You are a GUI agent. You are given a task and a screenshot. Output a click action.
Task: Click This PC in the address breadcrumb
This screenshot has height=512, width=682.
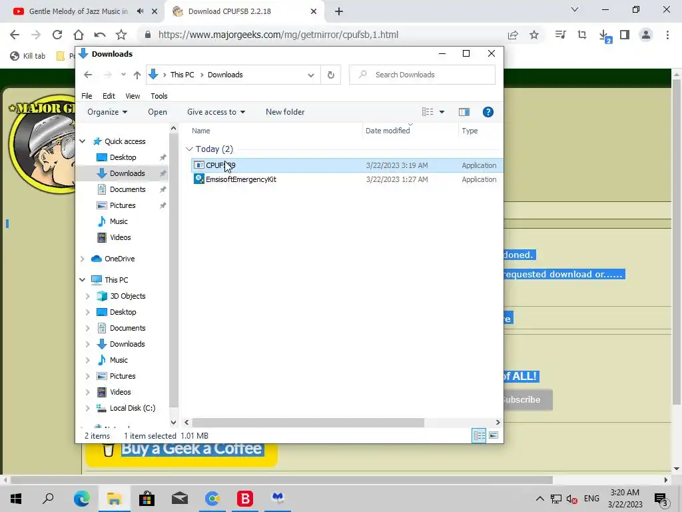(182, 75)
